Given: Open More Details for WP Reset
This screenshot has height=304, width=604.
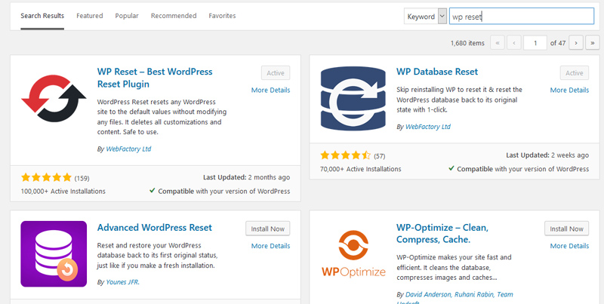Looking at the screenshot, I should 271,90.
